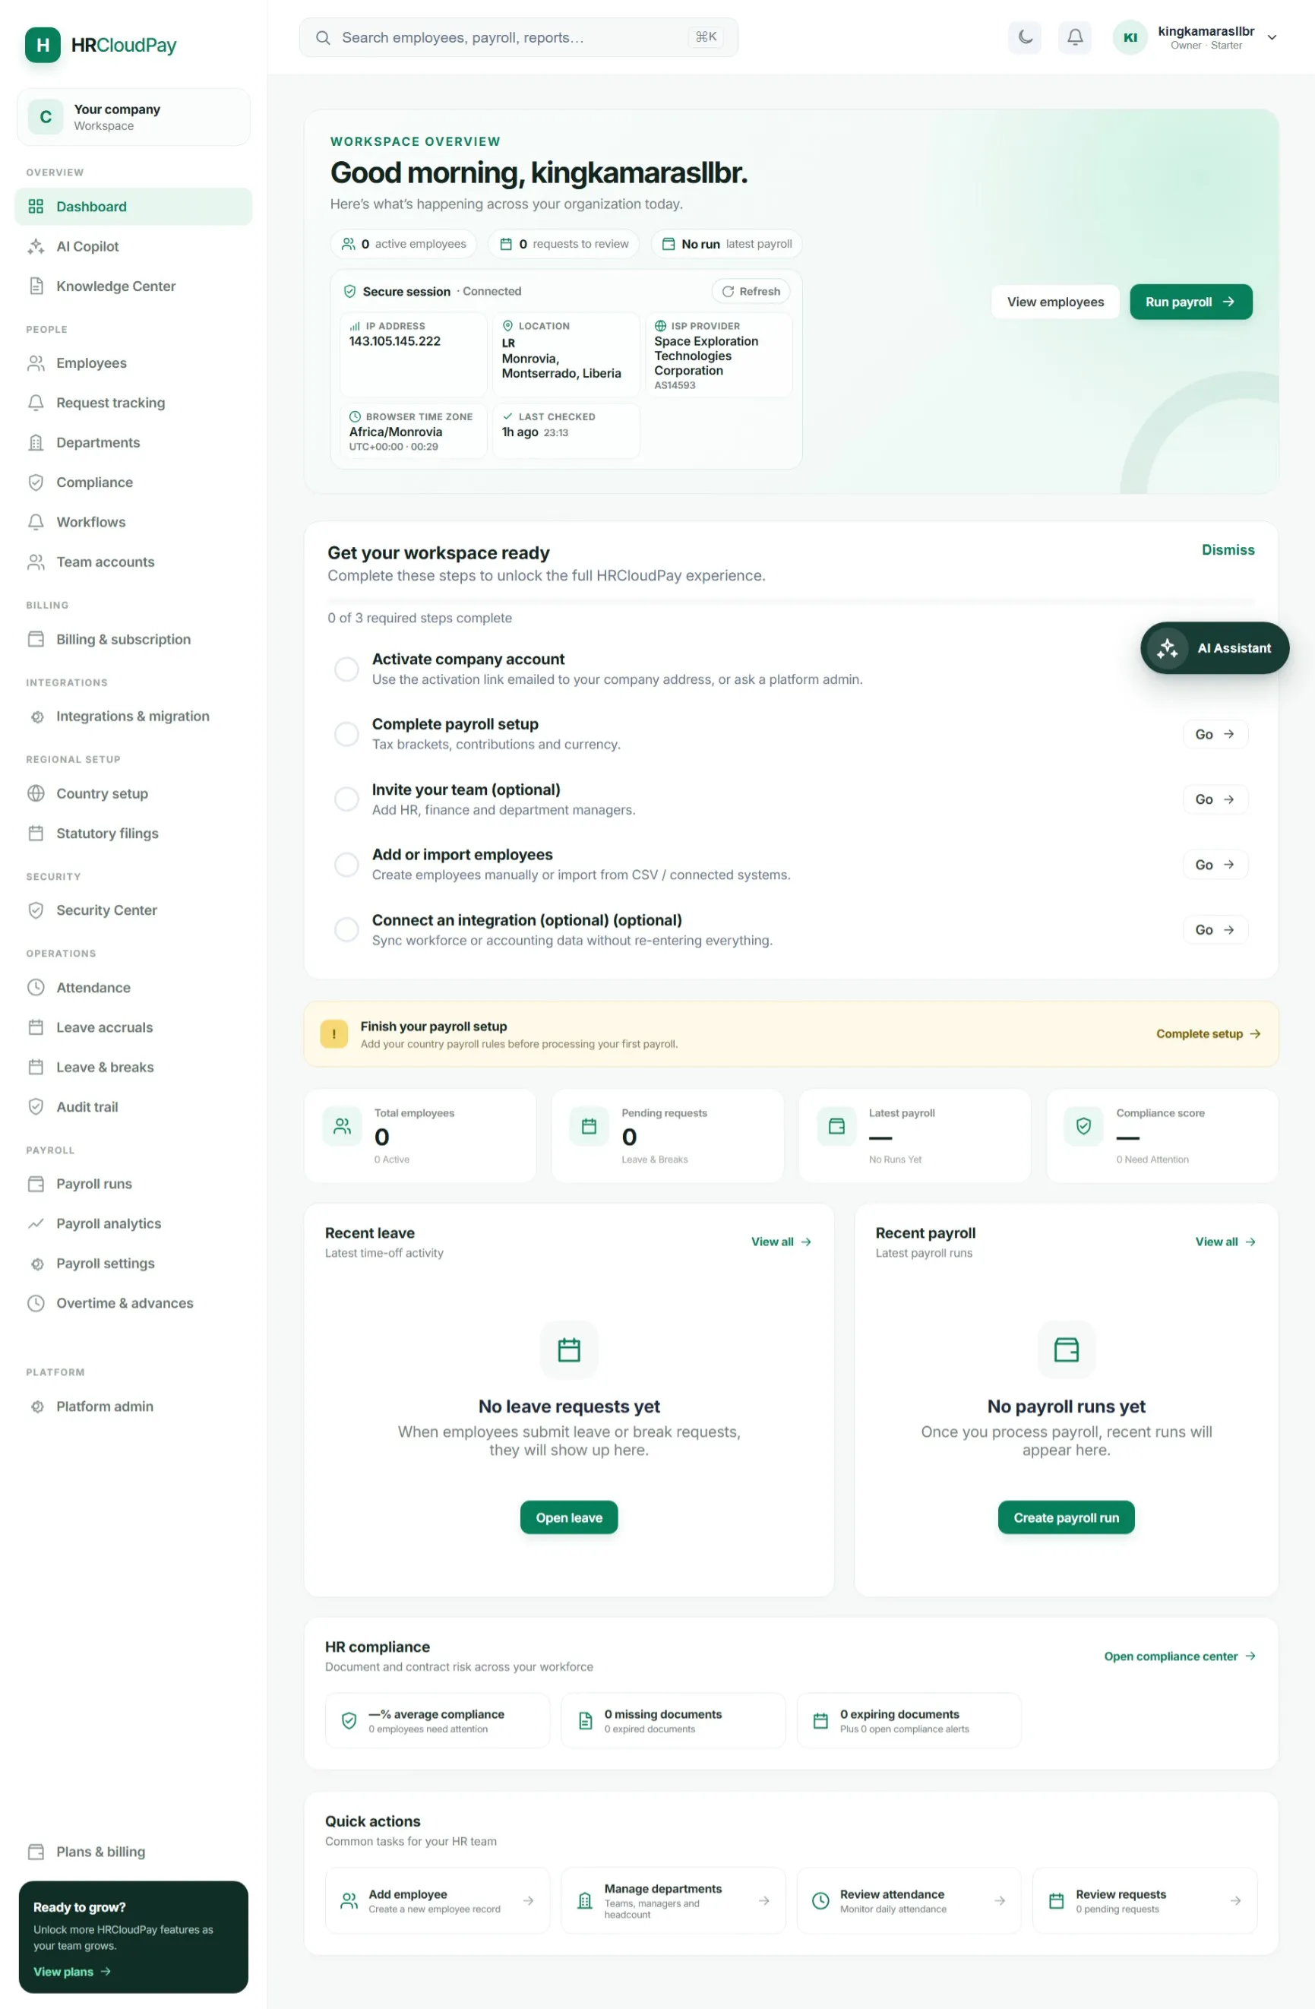Click the Total employees card icon
1315x2009 pixels.
click(342, 1126)
